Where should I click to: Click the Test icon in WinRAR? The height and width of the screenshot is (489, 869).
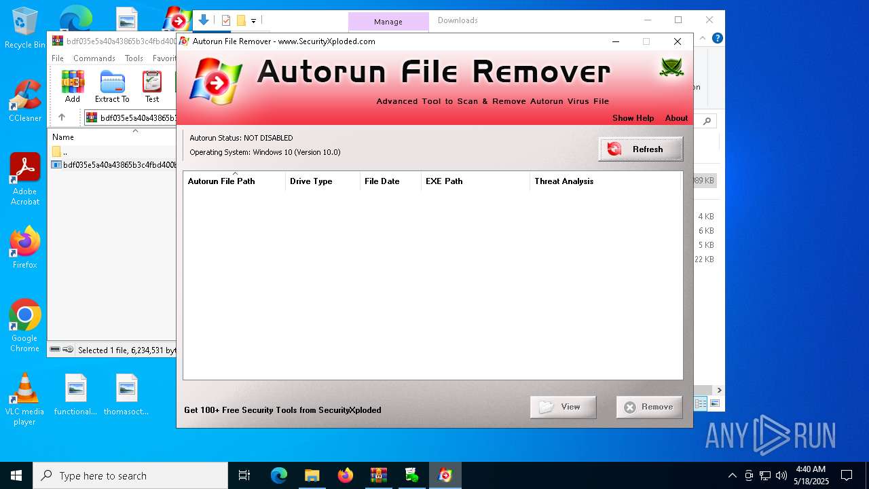pos(152,86)
